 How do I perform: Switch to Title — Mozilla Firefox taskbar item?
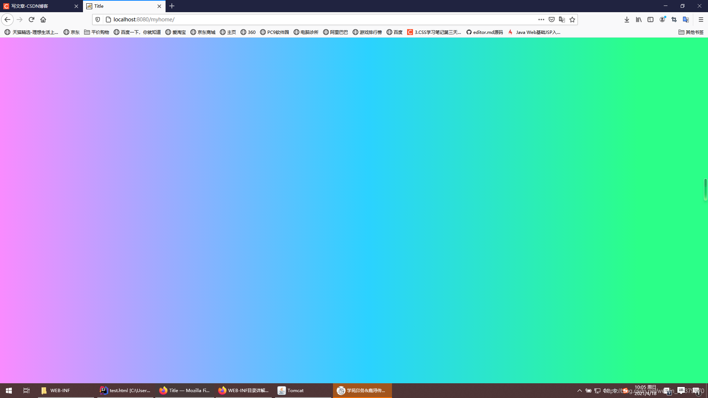pos(184,391)
